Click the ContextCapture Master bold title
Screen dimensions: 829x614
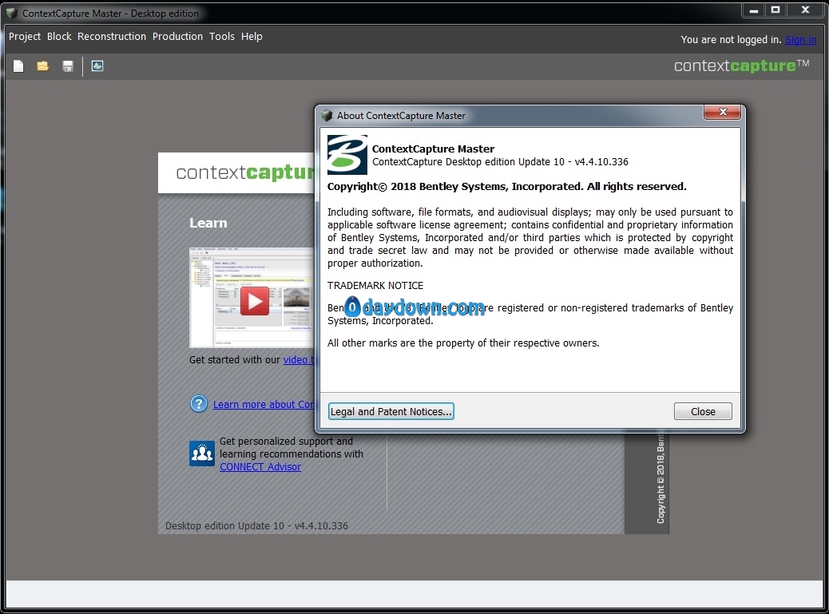pyautogui.click(x=433, y=149)
